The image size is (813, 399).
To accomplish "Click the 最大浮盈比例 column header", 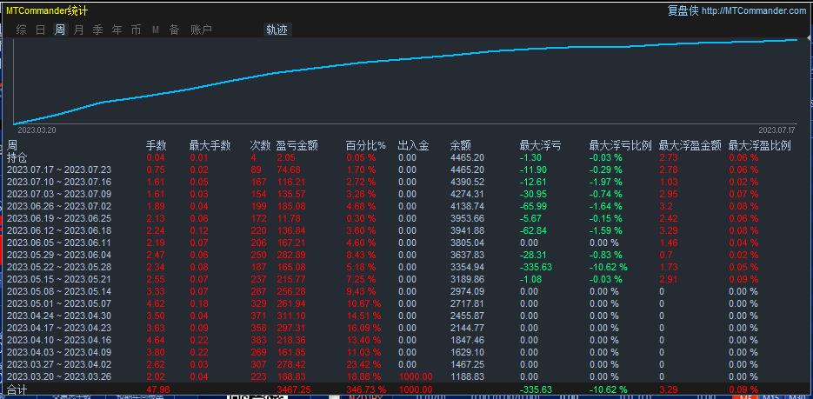I will point(760,146).
